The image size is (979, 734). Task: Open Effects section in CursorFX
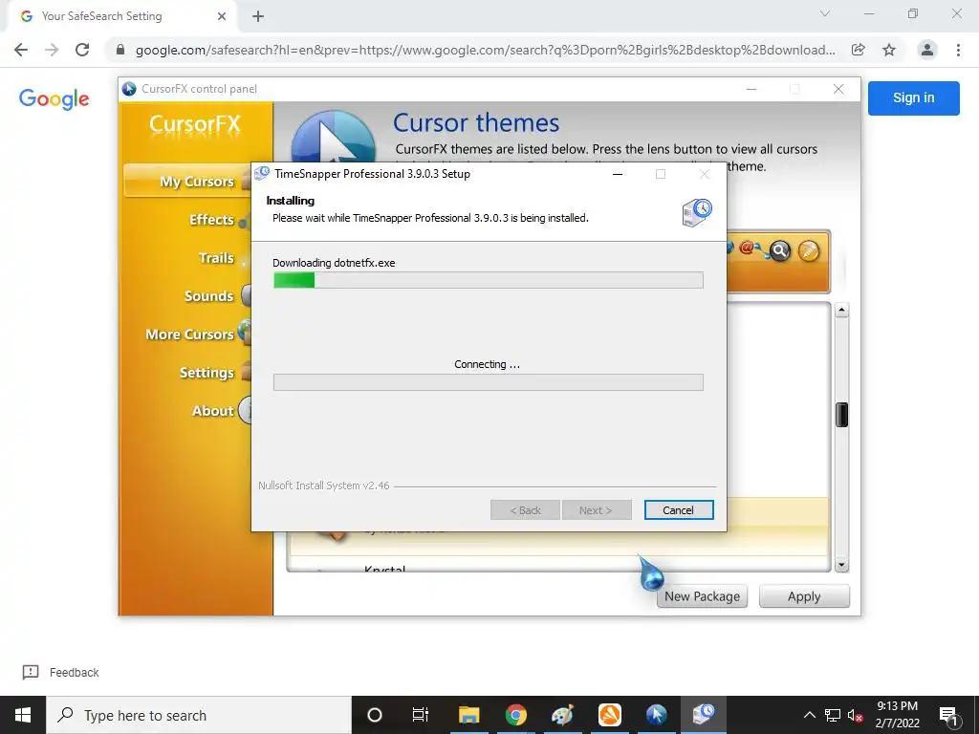pyautogui.click(x=212, y=220)
